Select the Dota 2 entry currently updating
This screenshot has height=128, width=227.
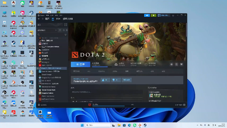[x=52, y=68]
